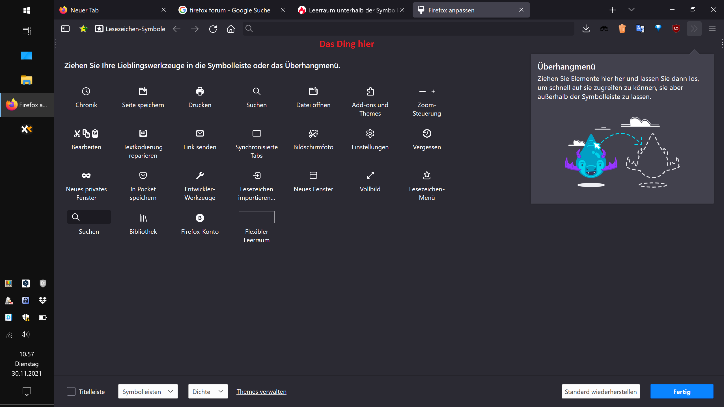This screenshot has width=724, height=407.
Task: Open the Symbolleisten dropdown
Action: pos(148,391)
